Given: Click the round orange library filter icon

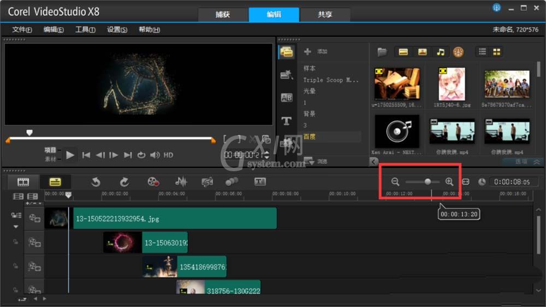Looking at the screenshot, I should 458,52.
